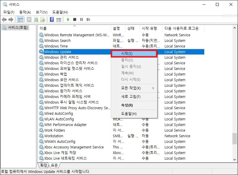Click the Export List toolbar icon

click(x=43, y=19)
